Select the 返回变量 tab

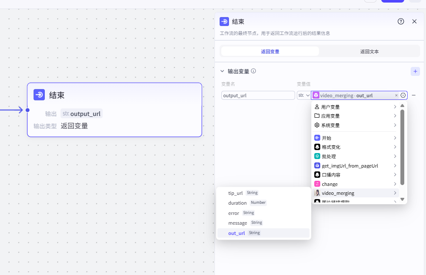pos(270,52)
